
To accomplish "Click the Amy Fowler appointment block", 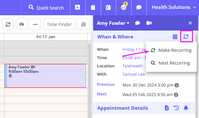I will coord(45,76).
